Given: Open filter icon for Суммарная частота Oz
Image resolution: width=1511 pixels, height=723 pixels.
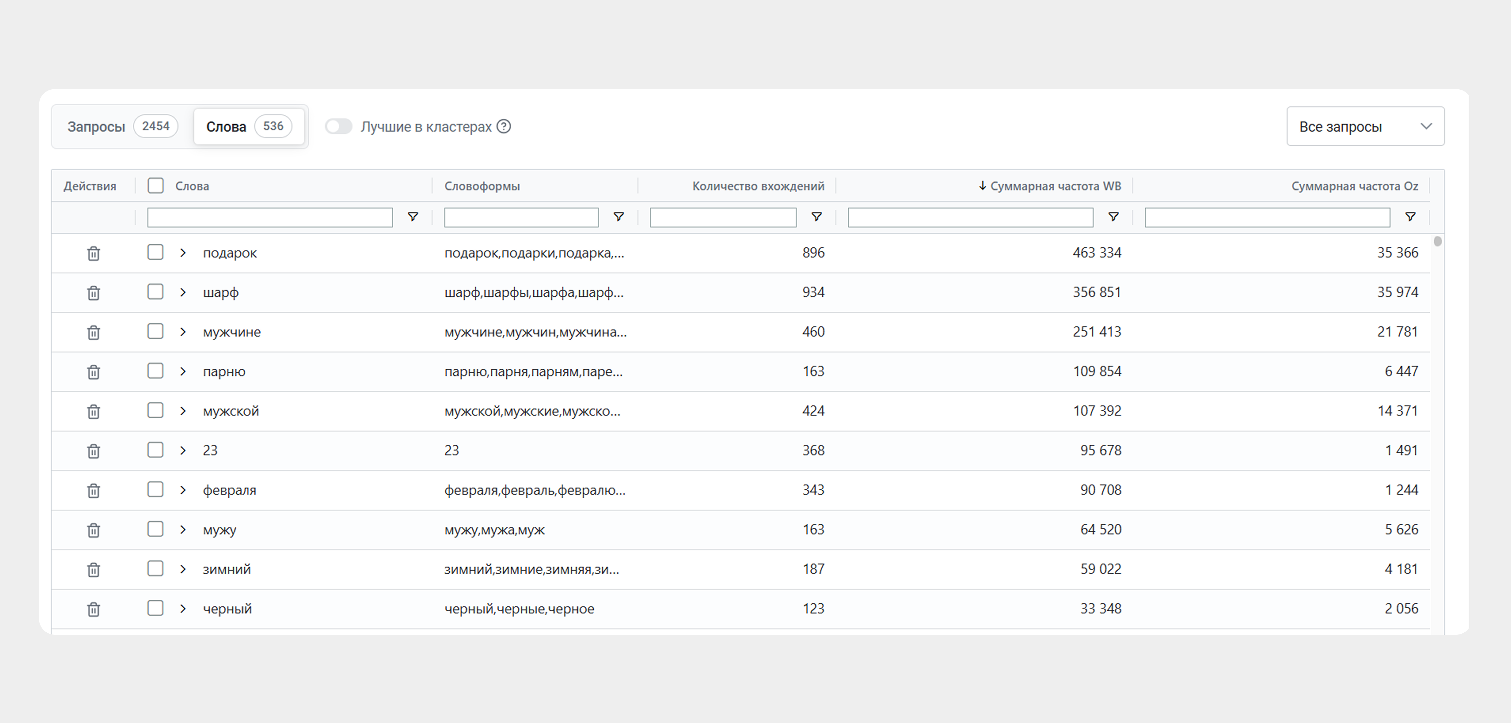Looking at the screenshot, I should click(1410, 217).
